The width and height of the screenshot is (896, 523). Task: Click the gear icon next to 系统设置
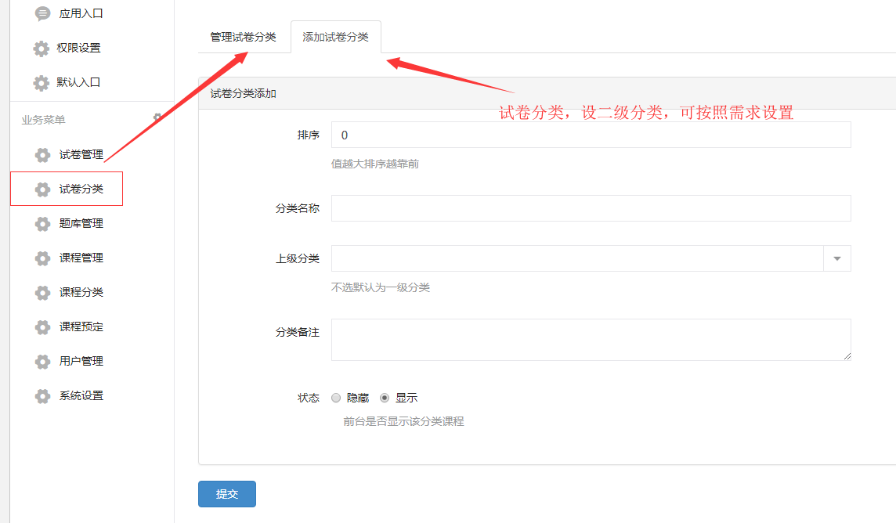pos(43,395)
